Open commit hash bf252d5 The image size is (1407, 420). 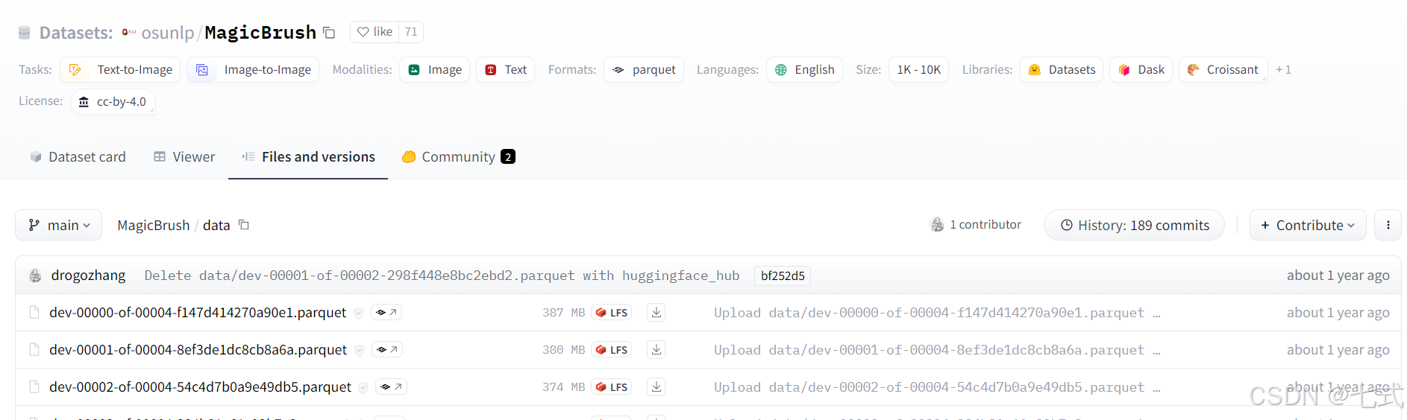783,276
